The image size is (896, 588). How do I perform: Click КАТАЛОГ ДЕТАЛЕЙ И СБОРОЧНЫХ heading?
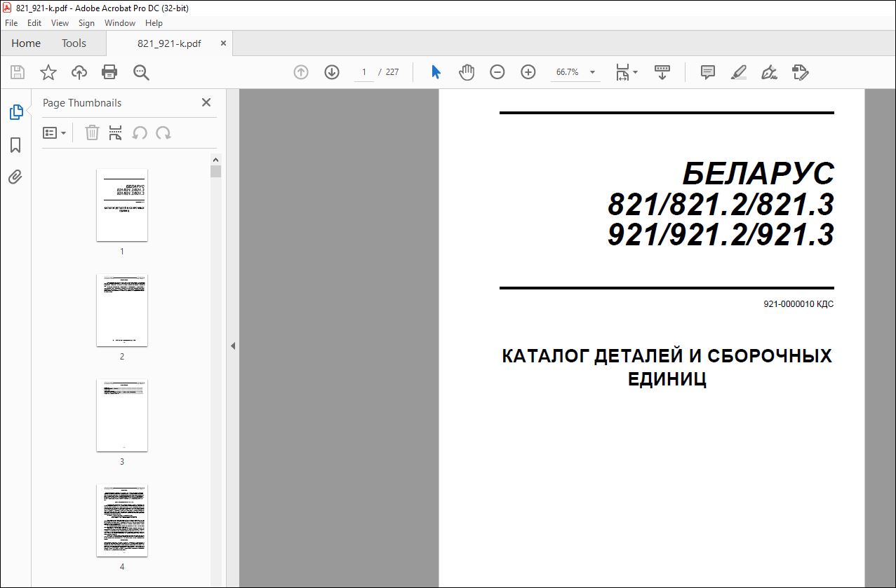pos(667,356)
